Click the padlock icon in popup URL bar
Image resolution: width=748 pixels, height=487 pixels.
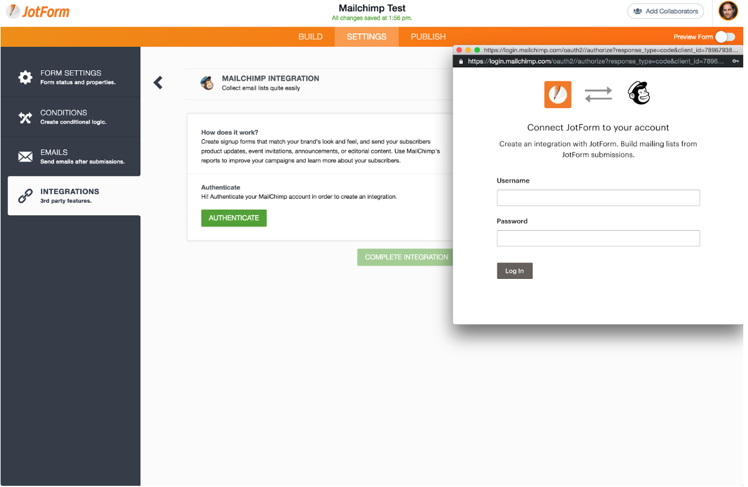(x=461, y=61)
